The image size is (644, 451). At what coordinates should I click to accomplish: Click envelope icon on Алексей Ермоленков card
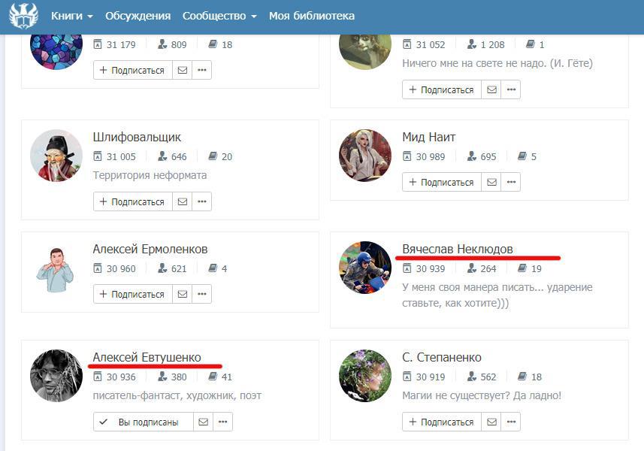[x=183, y=294]
